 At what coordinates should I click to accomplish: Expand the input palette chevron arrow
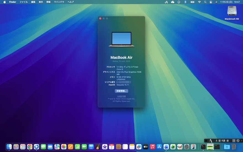241,141
